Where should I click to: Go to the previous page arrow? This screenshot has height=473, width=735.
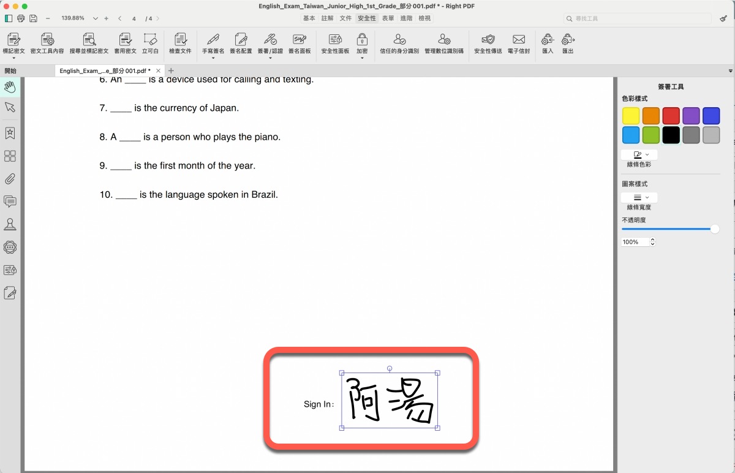pyautogui.click(x=119, y=18)
